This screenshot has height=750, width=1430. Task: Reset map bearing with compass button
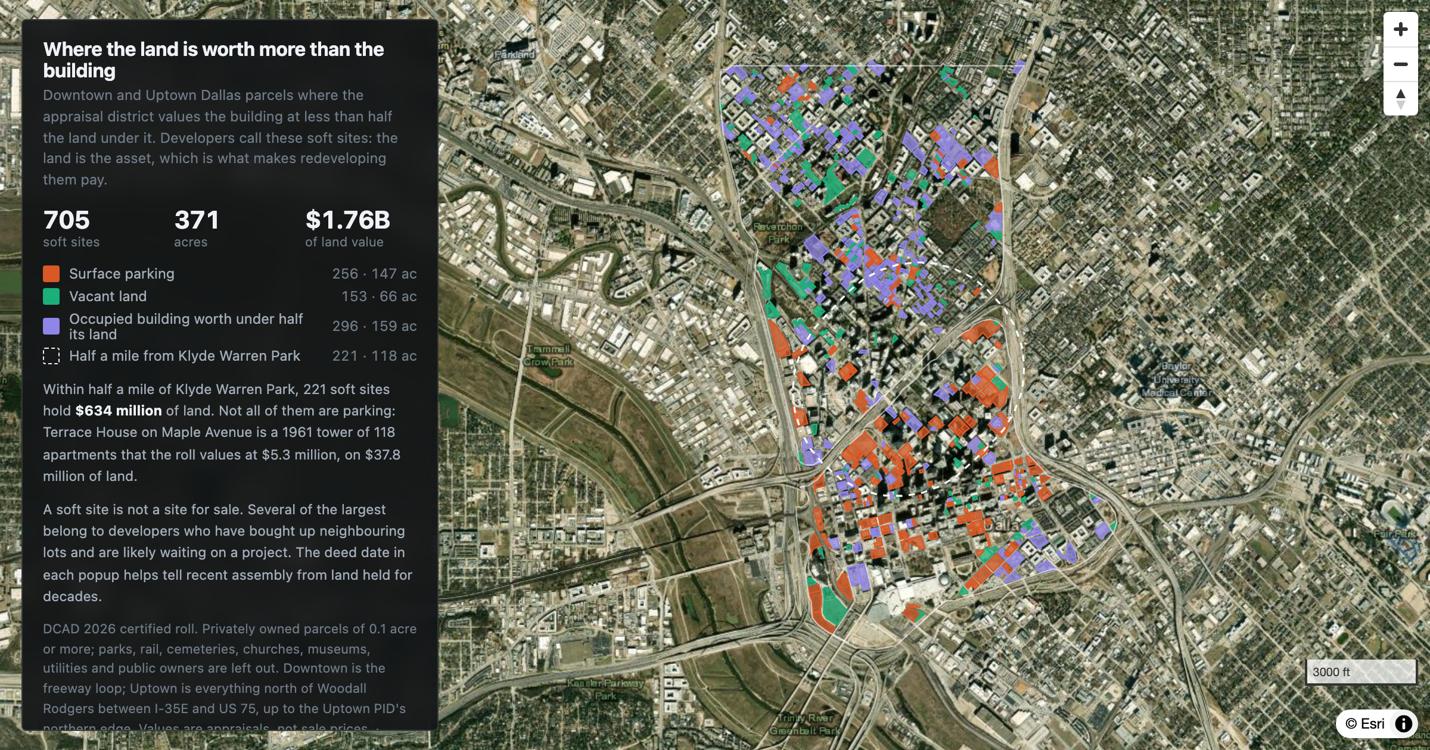pos(1401,99)
